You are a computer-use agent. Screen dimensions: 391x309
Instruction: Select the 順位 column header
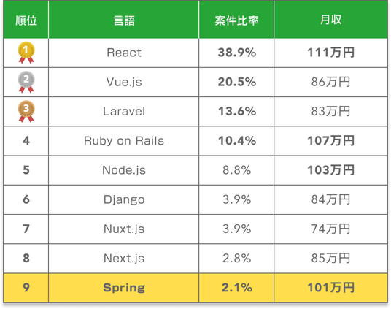pos(26,20)
